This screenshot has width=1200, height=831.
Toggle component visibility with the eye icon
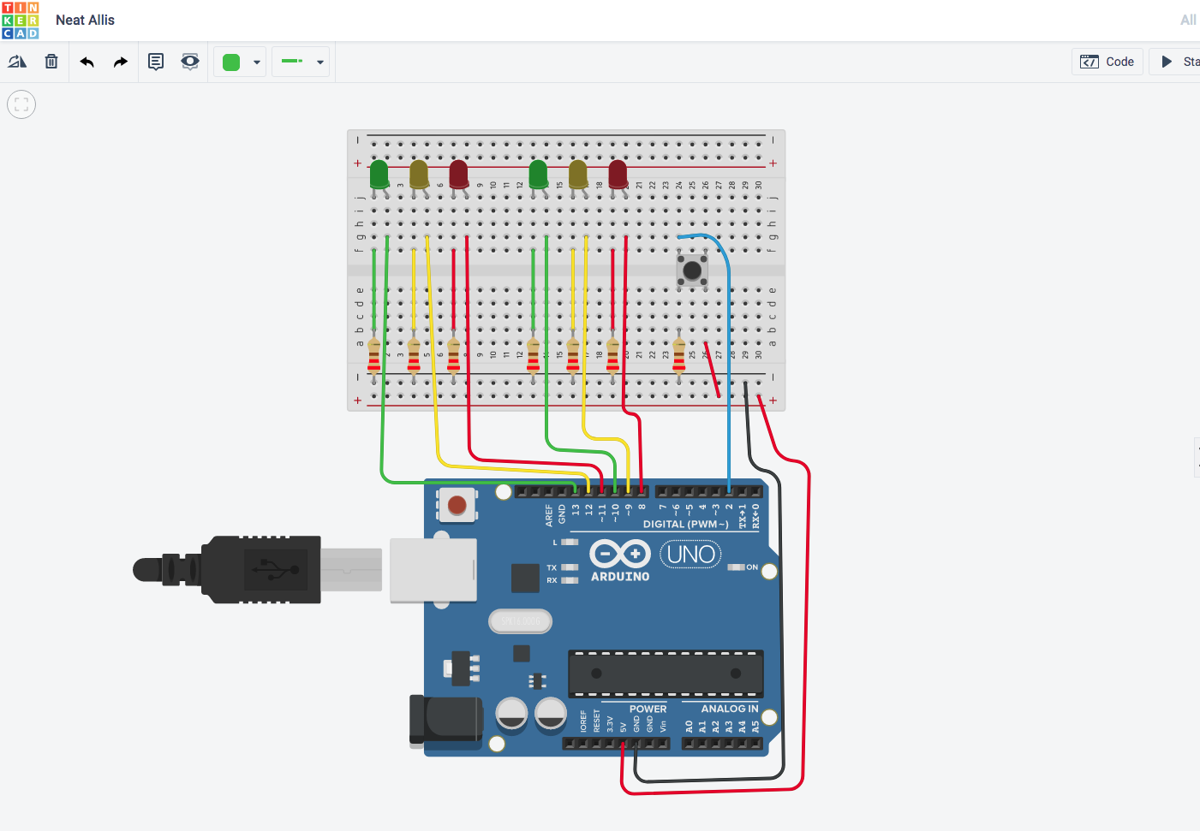tap(189, 61)
